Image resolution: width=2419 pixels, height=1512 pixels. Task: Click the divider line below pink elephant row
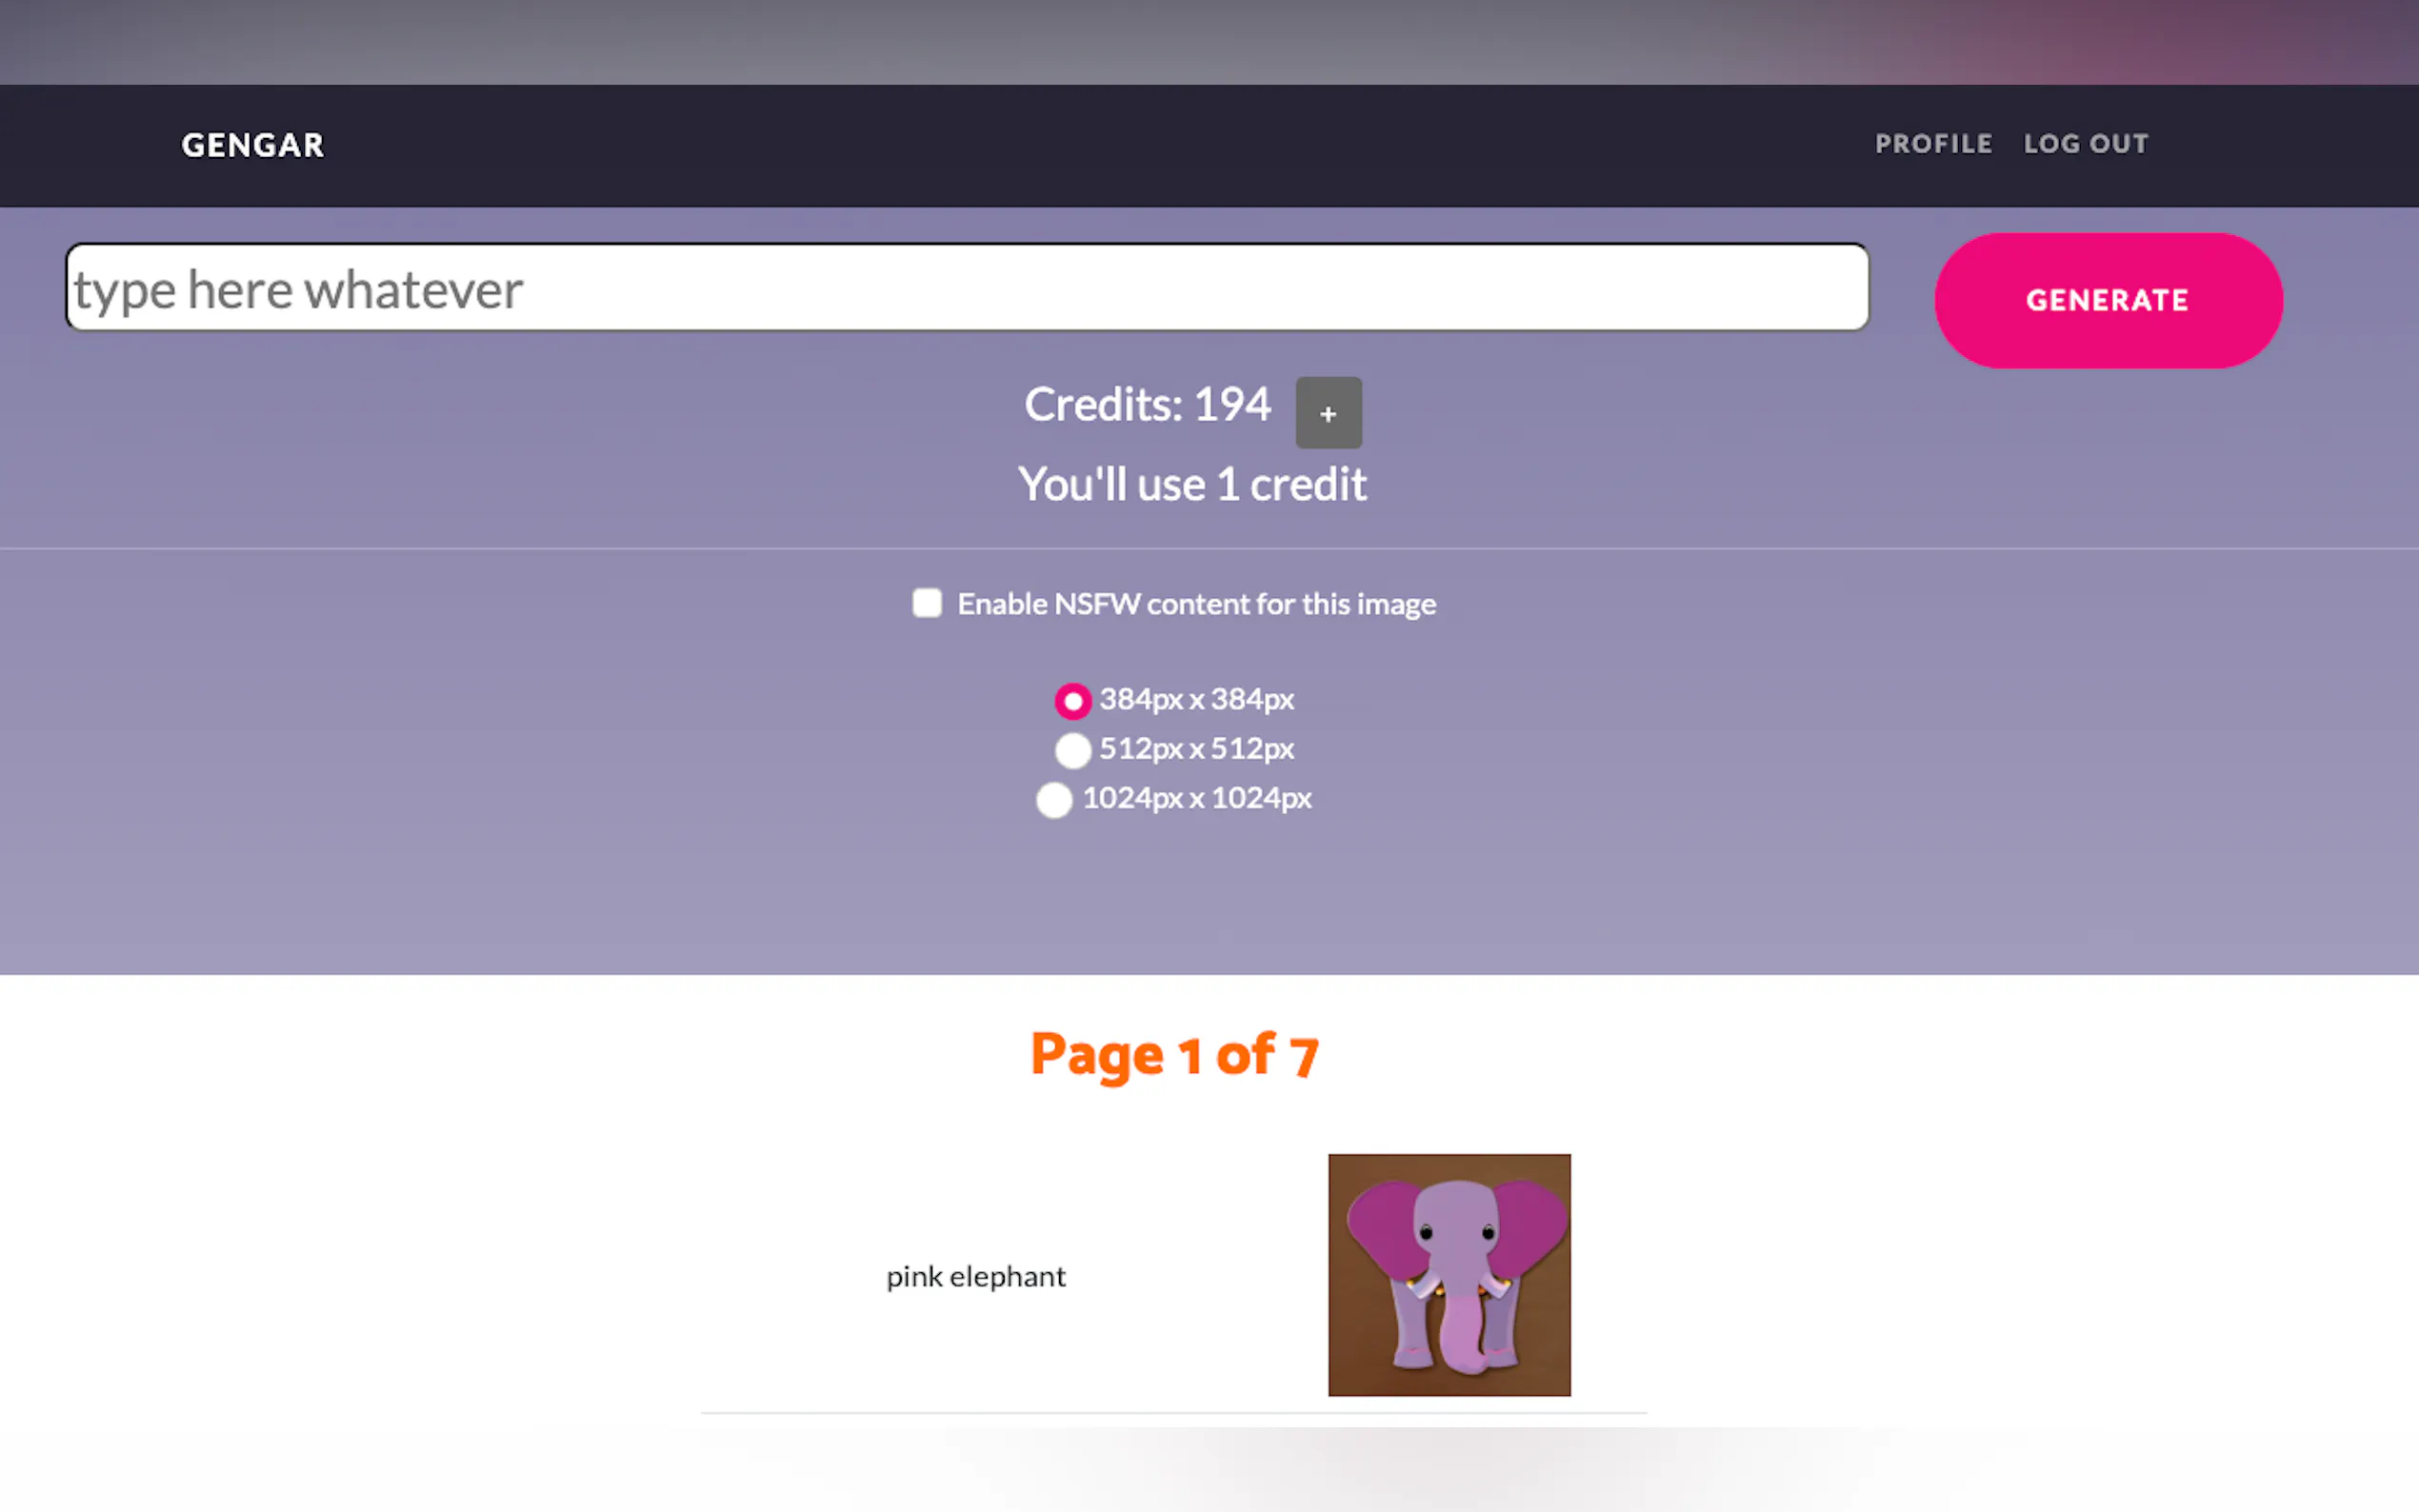(1173, 1413)
